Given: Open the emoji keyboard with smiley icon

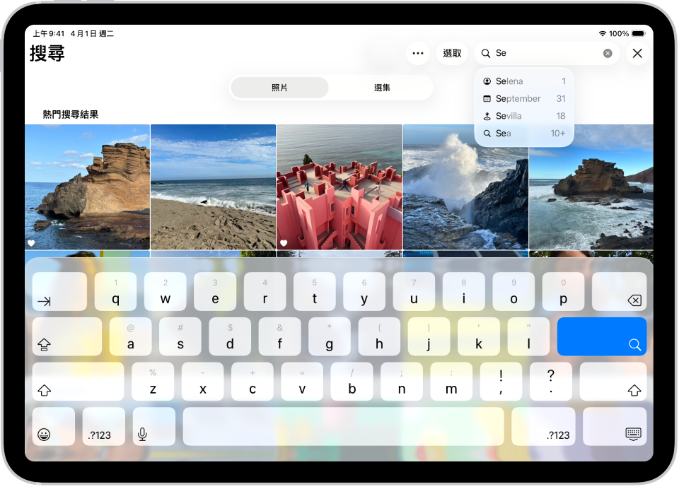Looking at the screenshot, I should click(x=53, y=427).
